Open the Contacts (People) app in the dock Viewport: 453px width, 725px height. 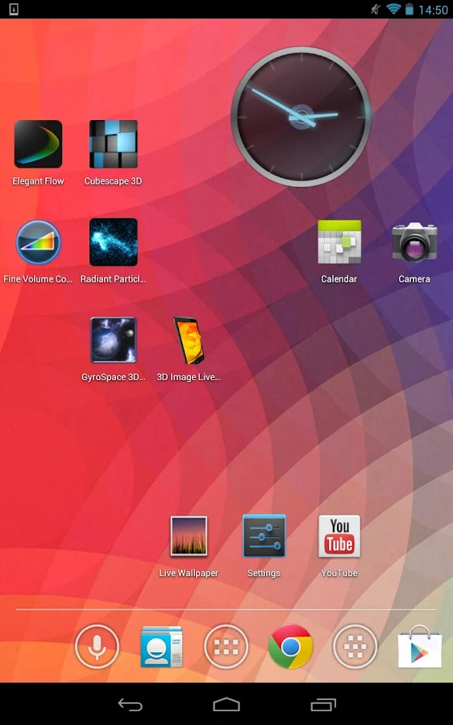point(161,646)
